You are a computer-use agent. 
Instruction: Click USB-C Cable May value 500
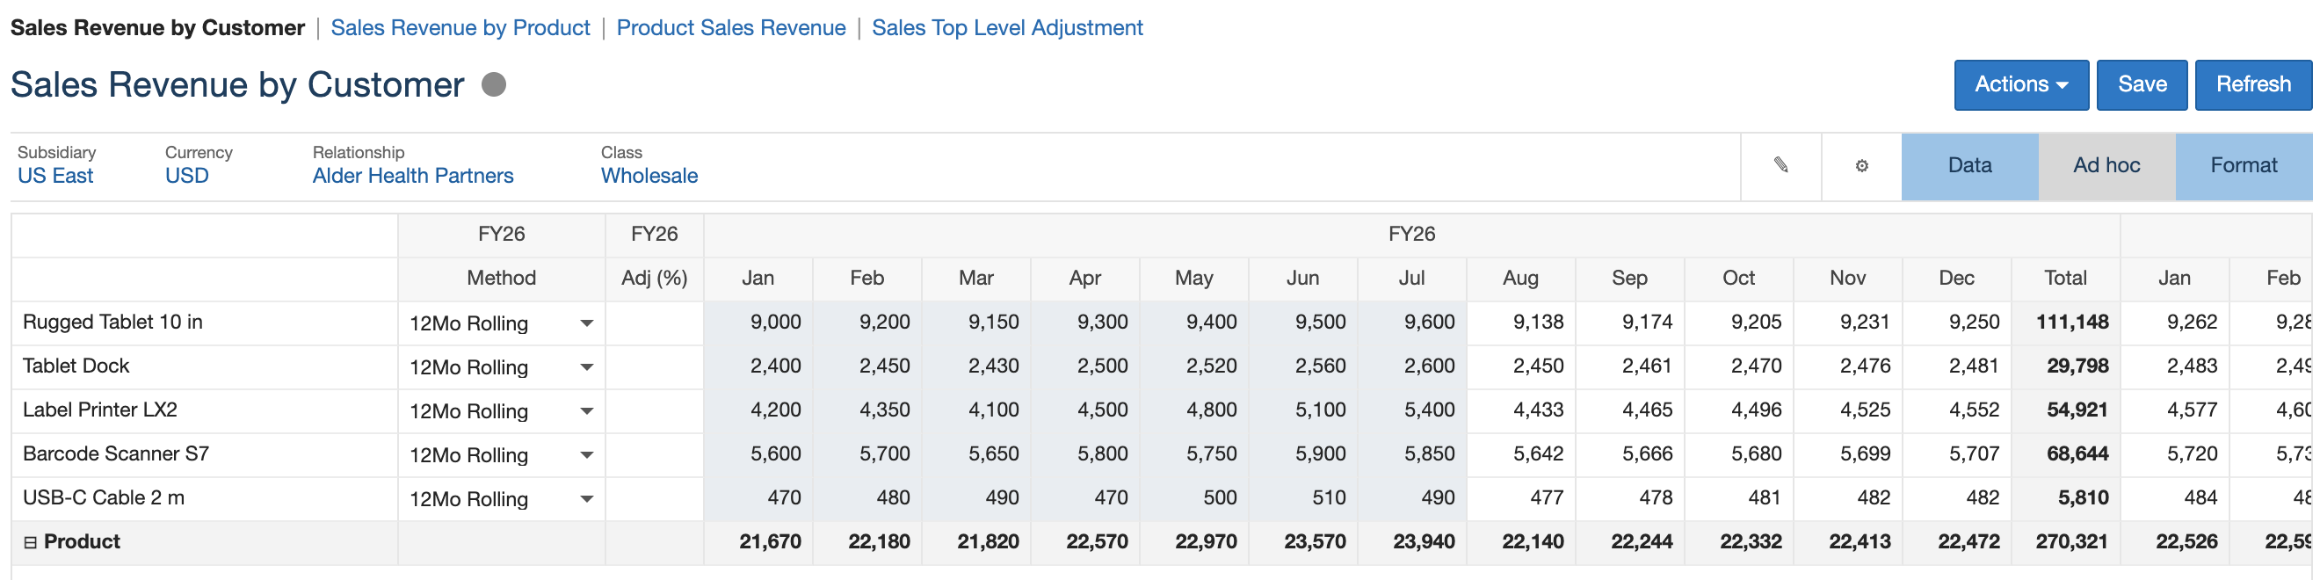(x=1194, y=499)
